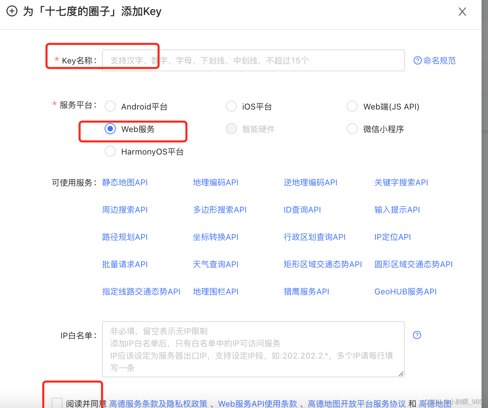Screen dimensions: 488x408
Task: Select the iOS平台 radio button
Action: 231,106
